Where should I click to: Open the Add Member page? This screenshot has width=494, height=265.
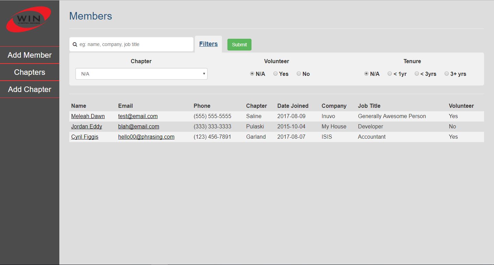[30, 55]
